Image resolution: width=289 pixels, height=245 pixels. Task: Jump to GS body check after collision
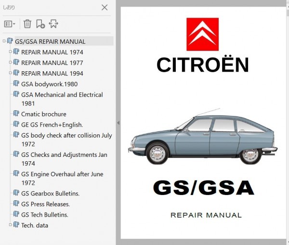pyautogui.click(x=66, y=140)
